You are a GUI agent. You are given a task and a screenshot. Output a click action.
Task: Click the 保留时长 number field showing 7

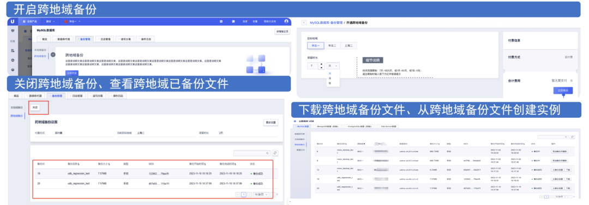(x=312, y=66)
